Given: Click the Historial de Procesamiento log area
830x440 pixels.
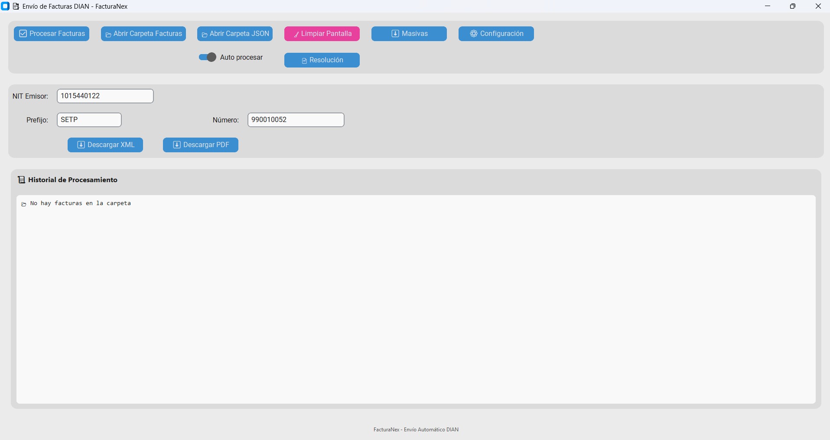Looking at the screenshot, I should tap(416, 299).
